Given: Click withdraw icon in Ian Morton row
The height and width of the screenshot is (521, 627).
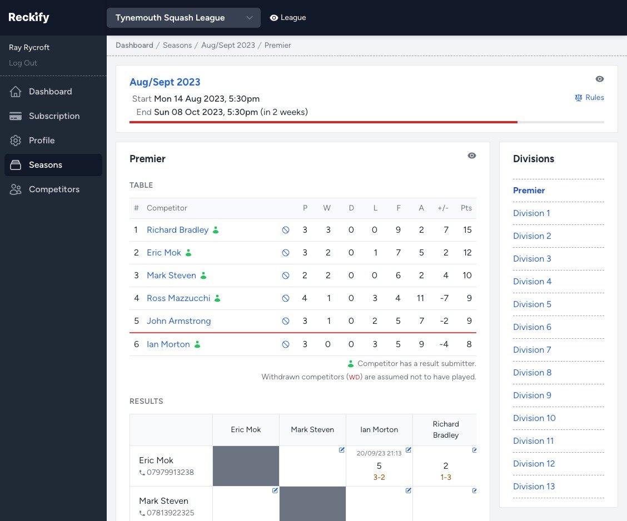Looking at the screenshot, I should point(286,344).
